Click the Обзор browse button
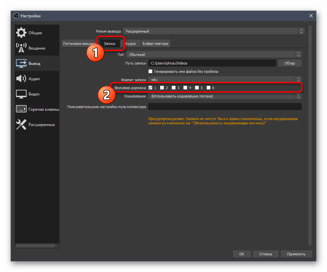 click(x=289, y=63)
